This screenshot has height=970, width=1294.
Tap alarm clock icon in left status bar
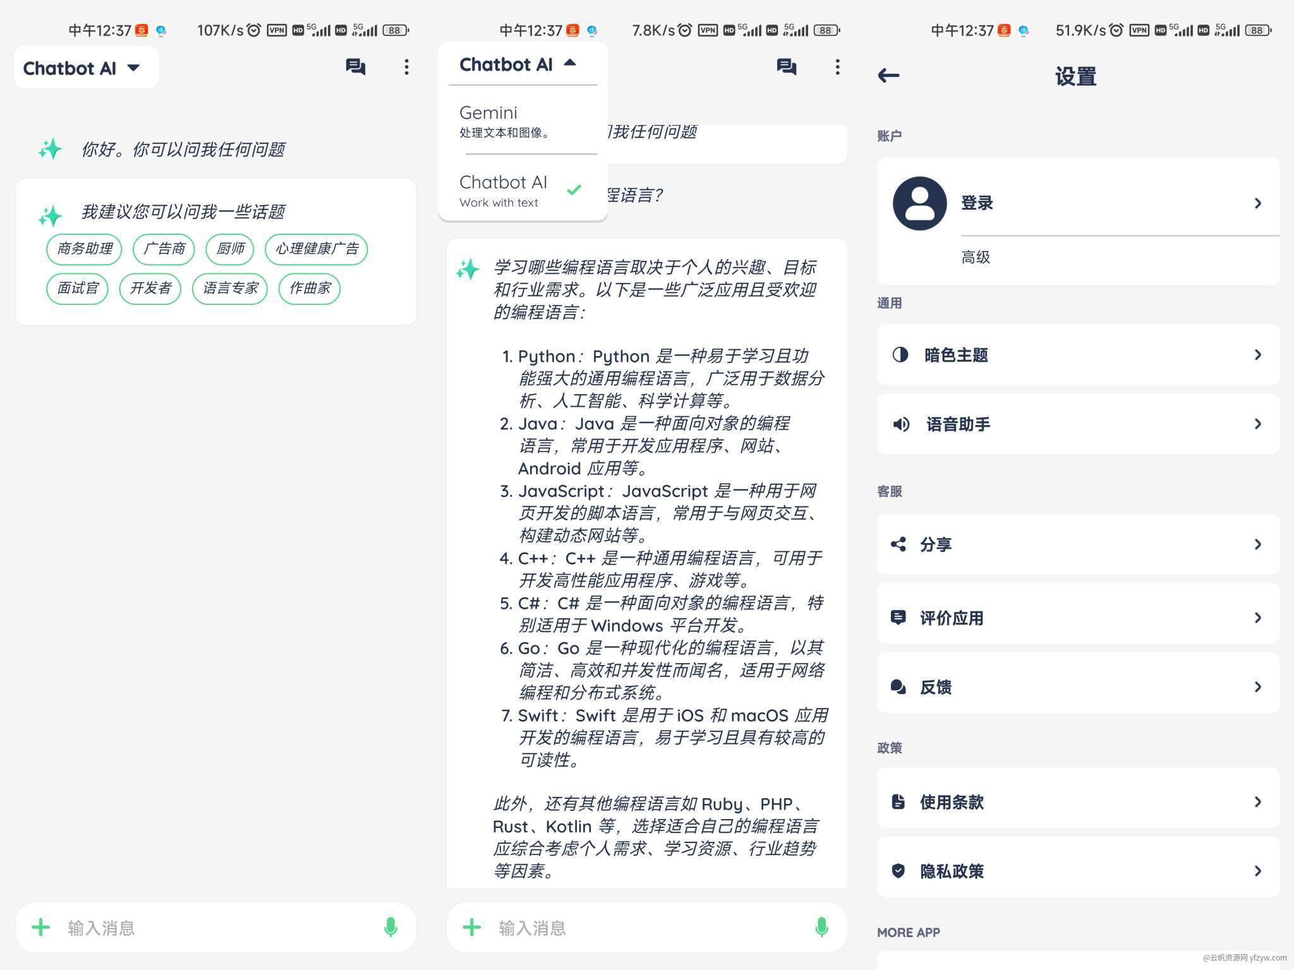point(253,30)
